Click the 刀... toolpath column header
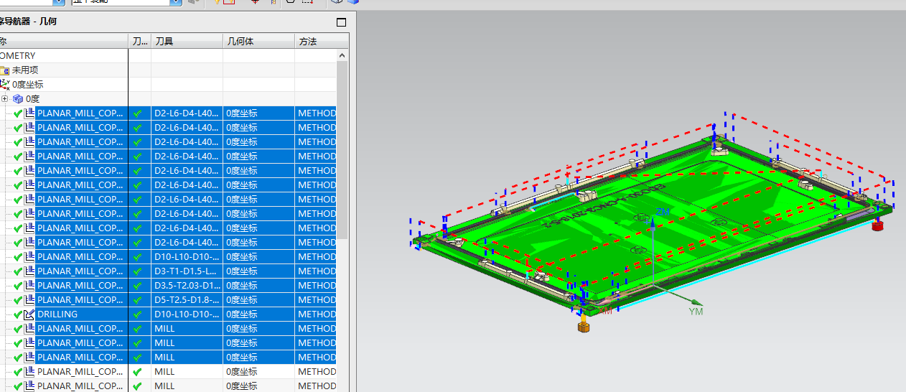Viewport: 906px width, 392px height. pyautogui.click(x=139, y=42)
